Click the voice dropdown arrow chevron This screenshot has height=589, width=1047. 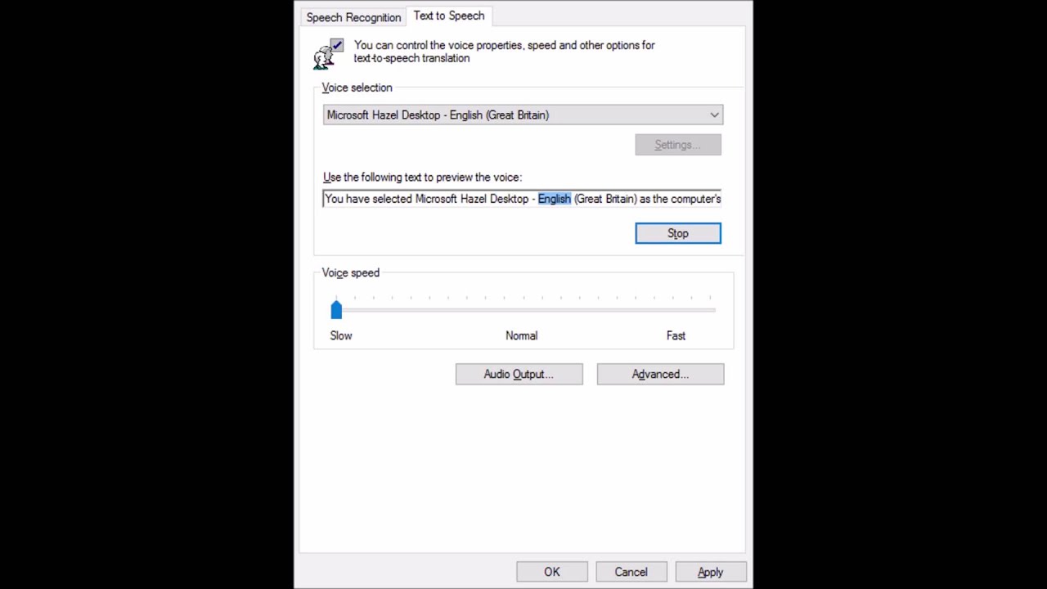[714, 115]
